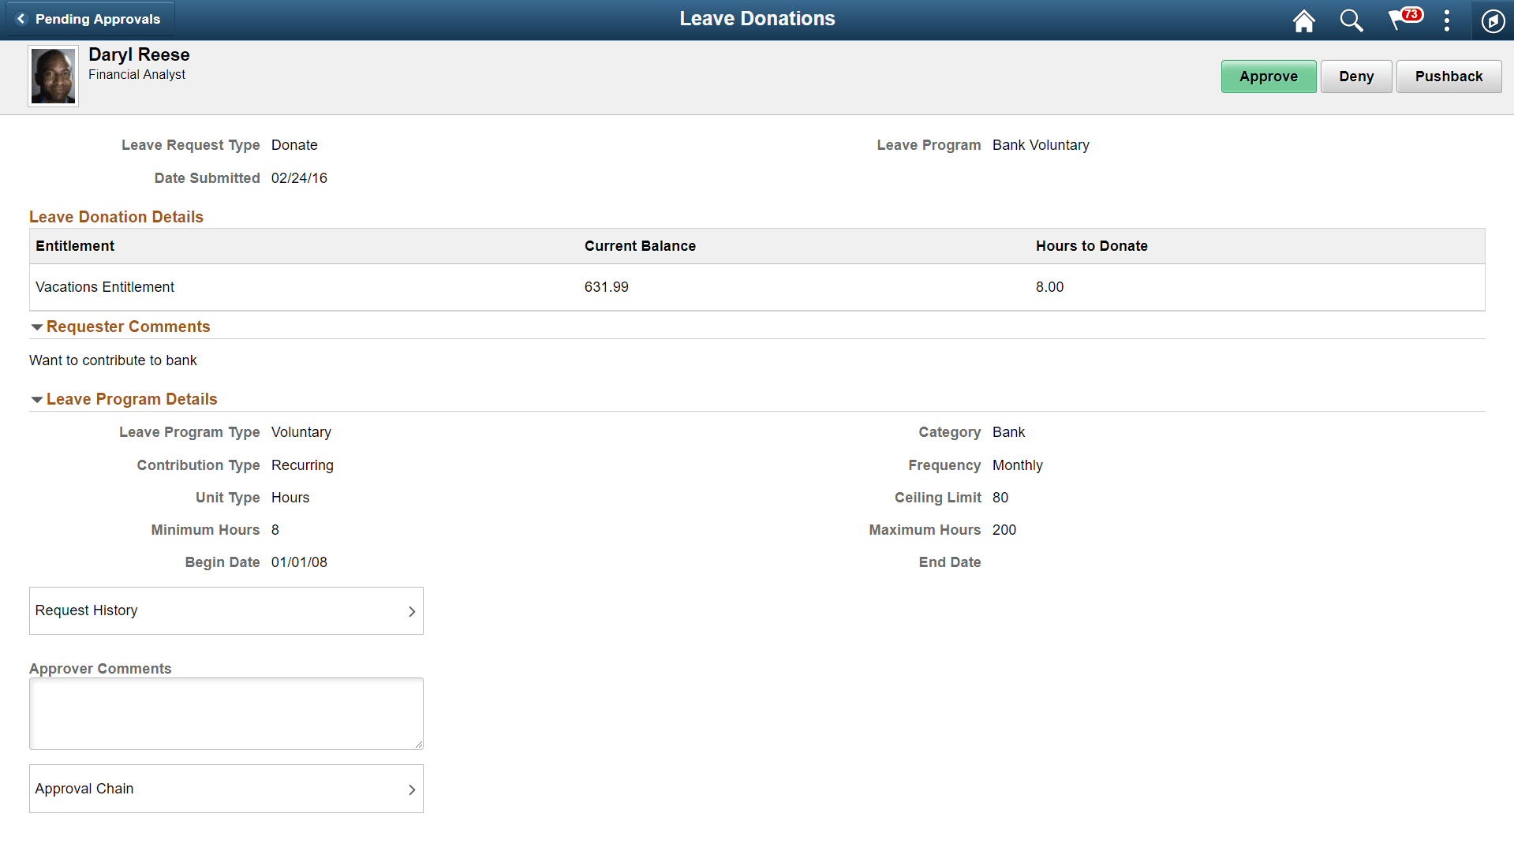Image resolution: width=1514 pixels, height=851 pixels.
Task: Click the Vacations Entitlement row
Action: click(104, 287)
